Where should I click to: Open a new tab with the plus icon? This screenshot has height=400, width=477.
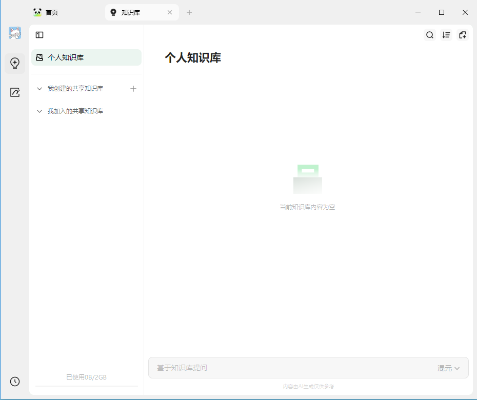pos(189,12)
